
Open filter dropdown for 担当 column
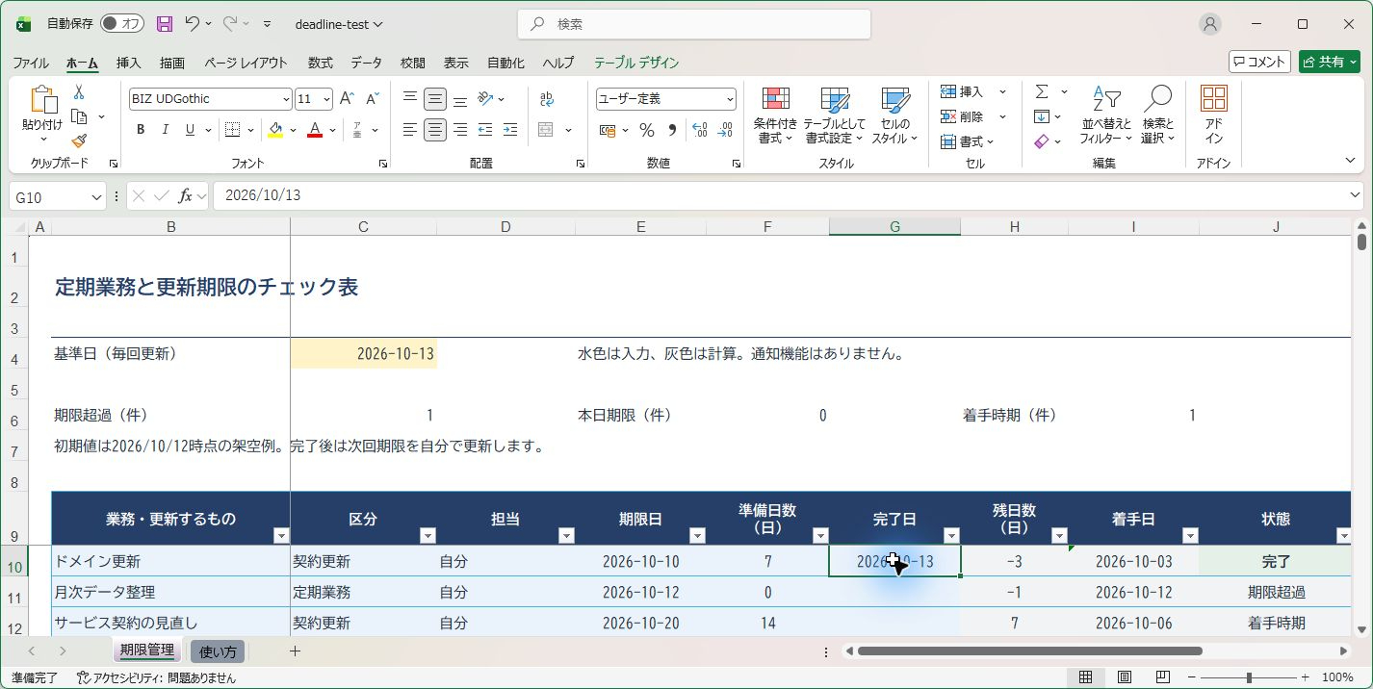[566, 535]
